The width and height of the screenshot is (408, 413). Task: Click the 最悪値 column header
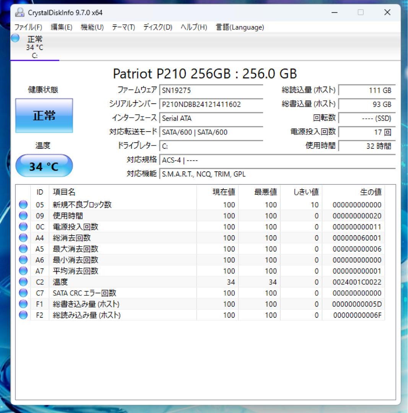[259, 192]
